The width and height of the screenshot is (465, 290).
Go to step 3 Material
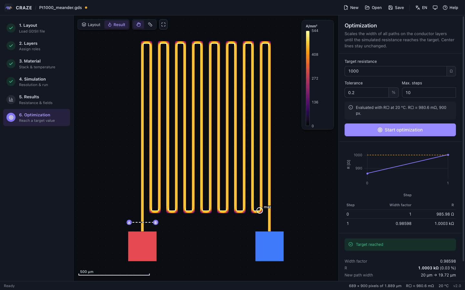tap(36, 64)
